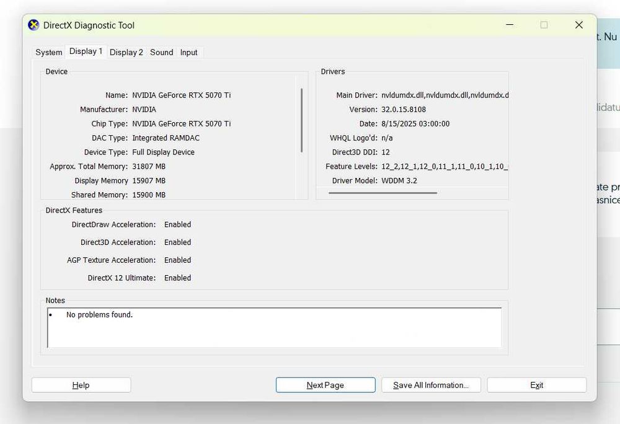Click driver date 8/15/2025 03:00:00

coord(415,124)
